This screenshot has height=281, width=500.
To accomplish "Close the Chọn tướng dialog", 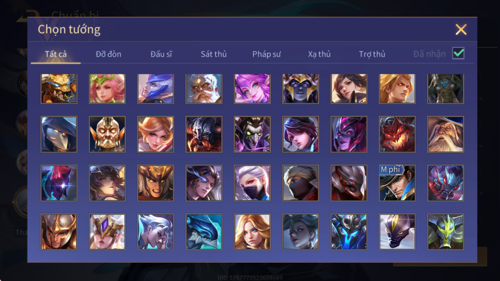I will (x=461, y=30).
